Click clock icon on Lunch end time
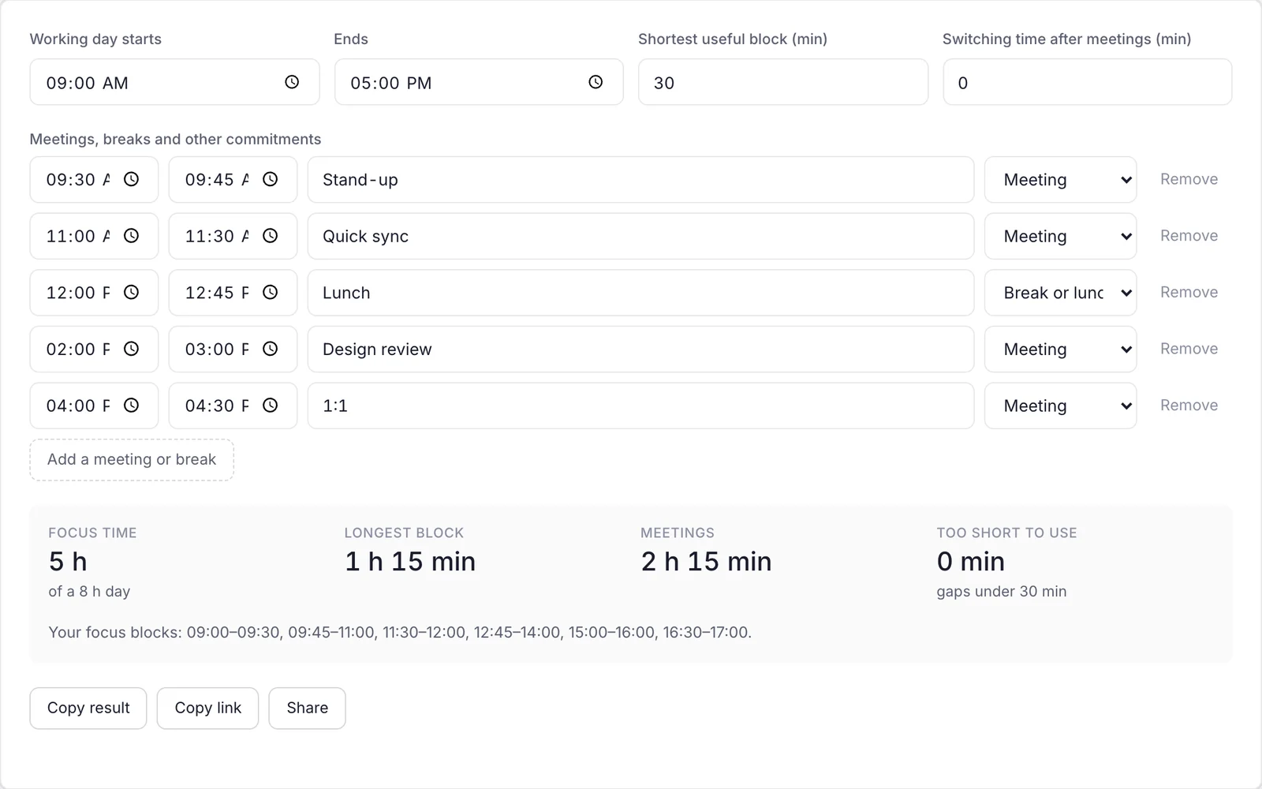 coord(271,293)
